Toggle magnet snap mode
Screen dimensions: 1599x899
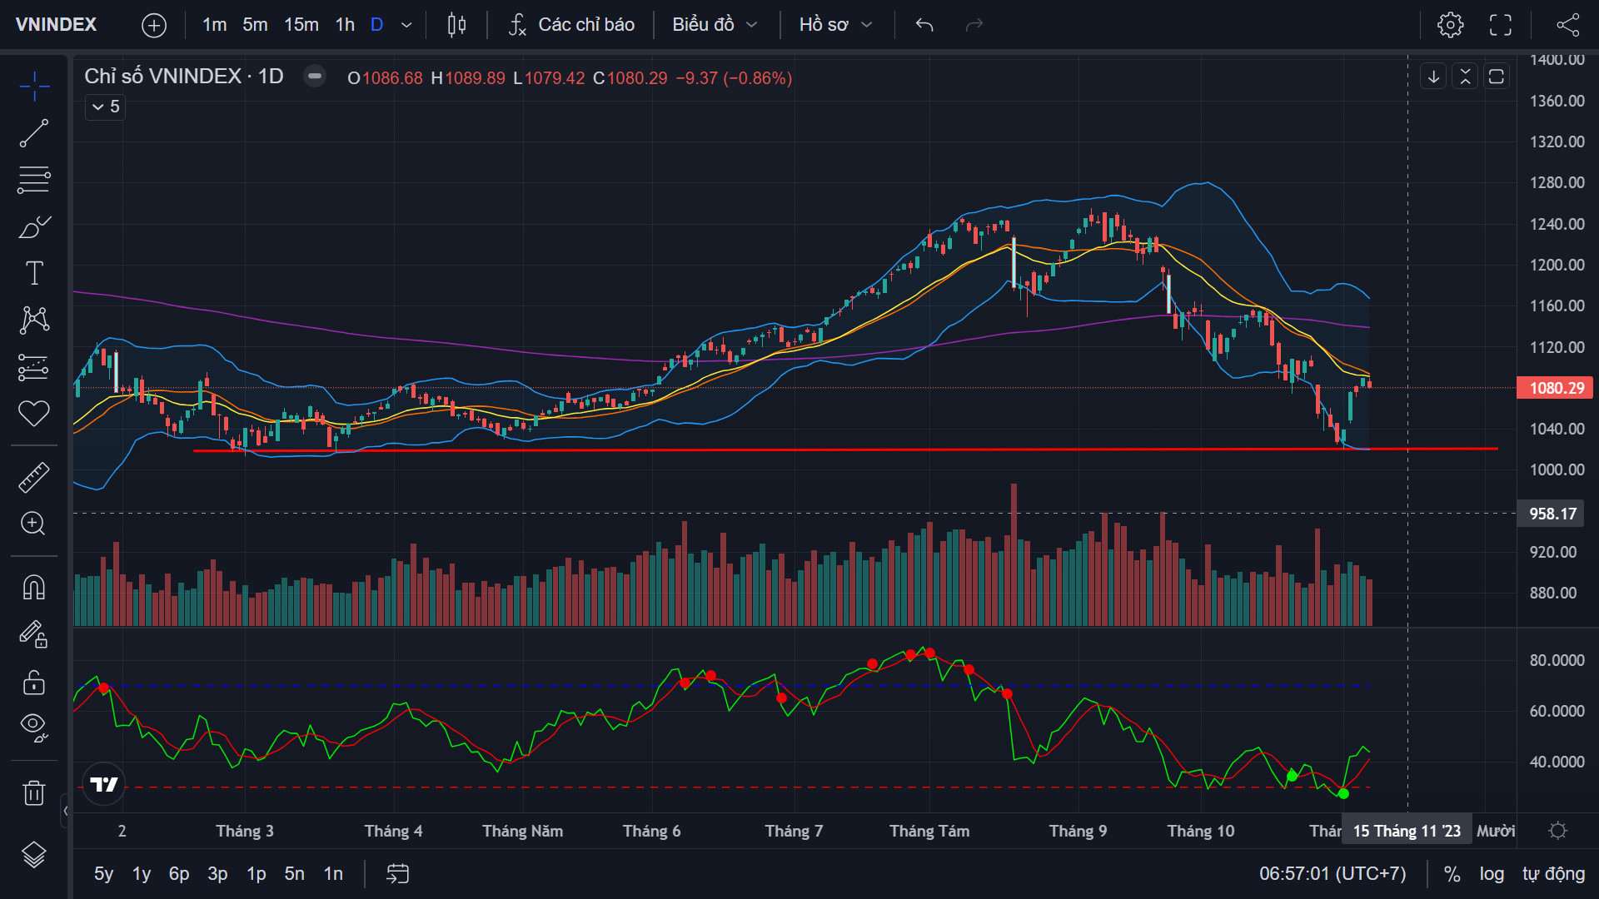(34, 588)
